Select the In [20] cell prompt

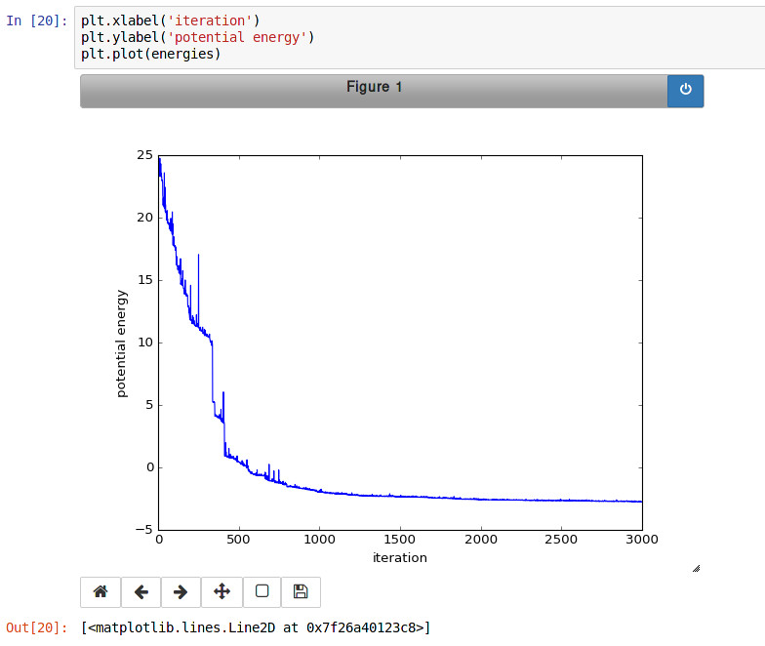click(x=37, y=20)
